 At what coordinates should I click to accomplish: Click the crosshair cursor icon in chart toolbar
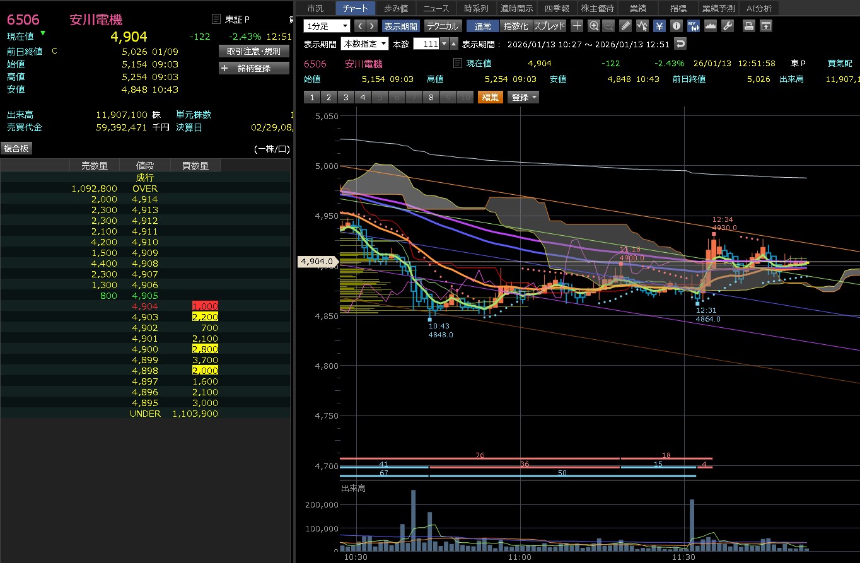(577, 26)
